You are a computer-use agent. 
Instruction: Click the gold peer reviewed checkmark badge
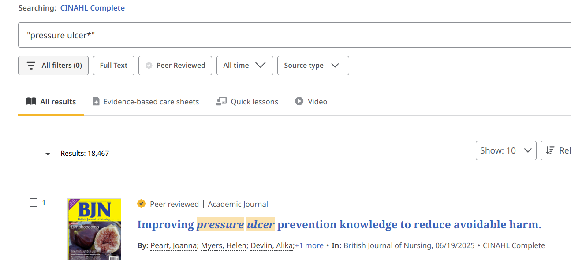(142, 204)
